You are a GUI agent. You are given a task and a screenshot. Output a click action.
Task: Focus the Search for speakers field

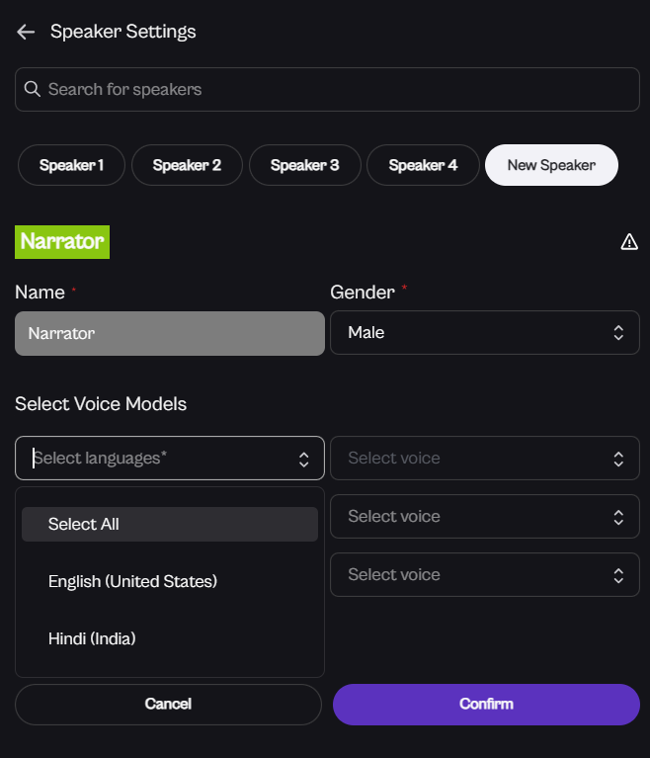[336, 89]
